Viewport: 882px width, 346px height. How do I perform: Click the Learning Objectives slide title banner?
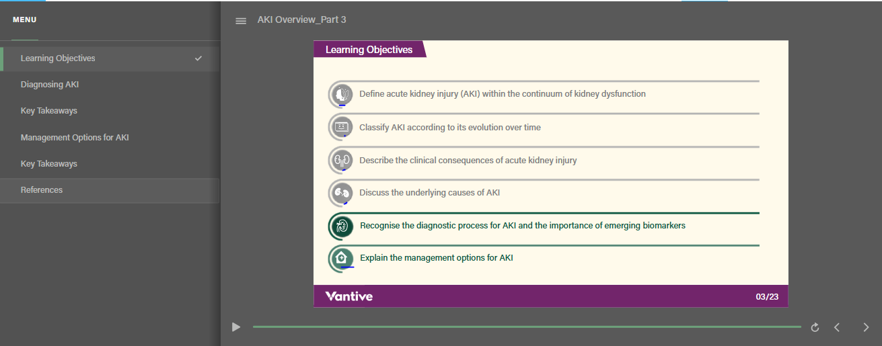(369, 49)
